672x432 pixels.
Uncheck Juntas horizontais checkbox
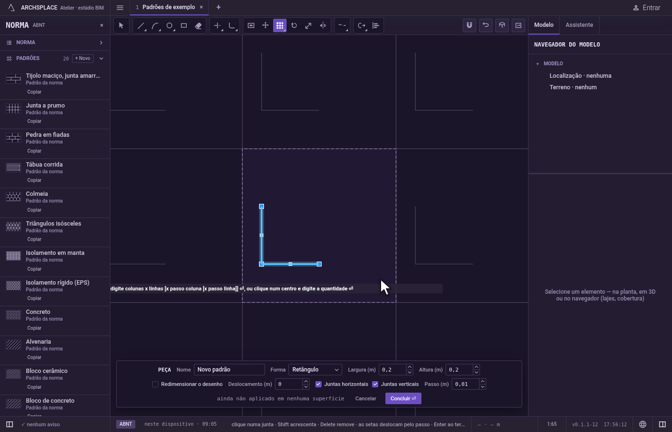(318, 384)
